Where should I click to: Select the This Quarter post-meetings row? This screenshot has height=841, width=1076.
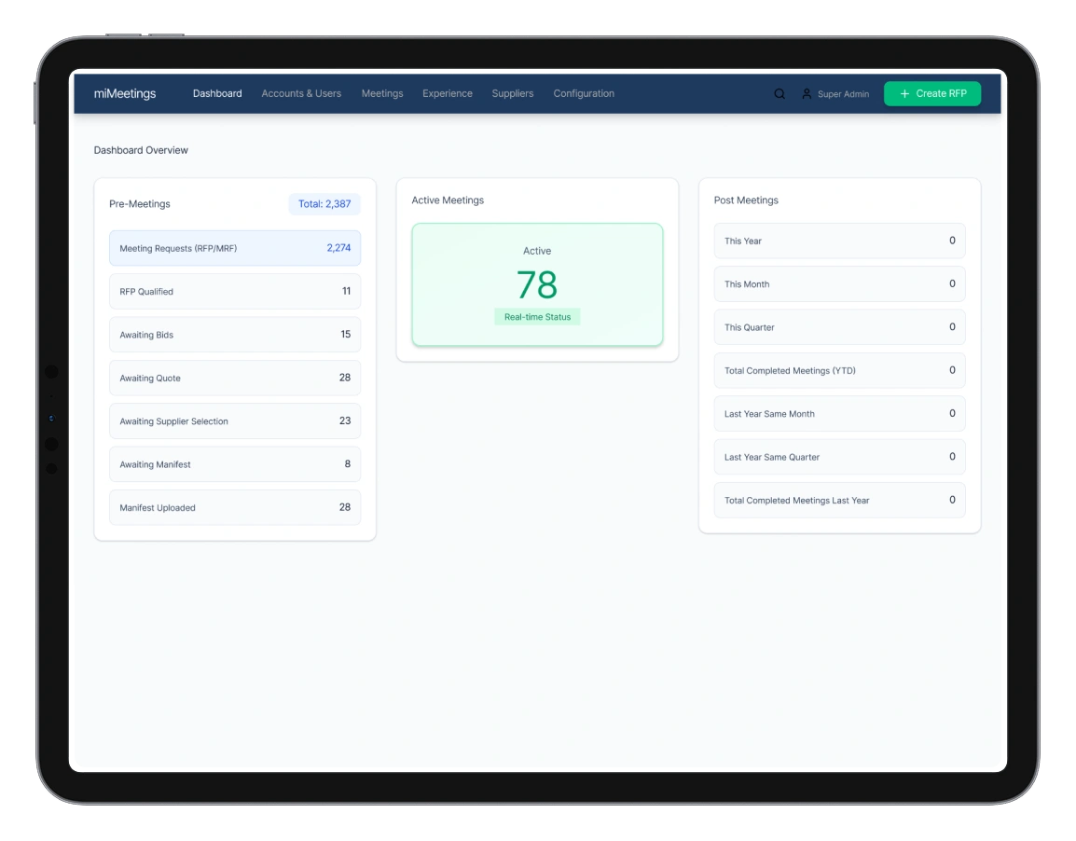click(x=839, y=327)
